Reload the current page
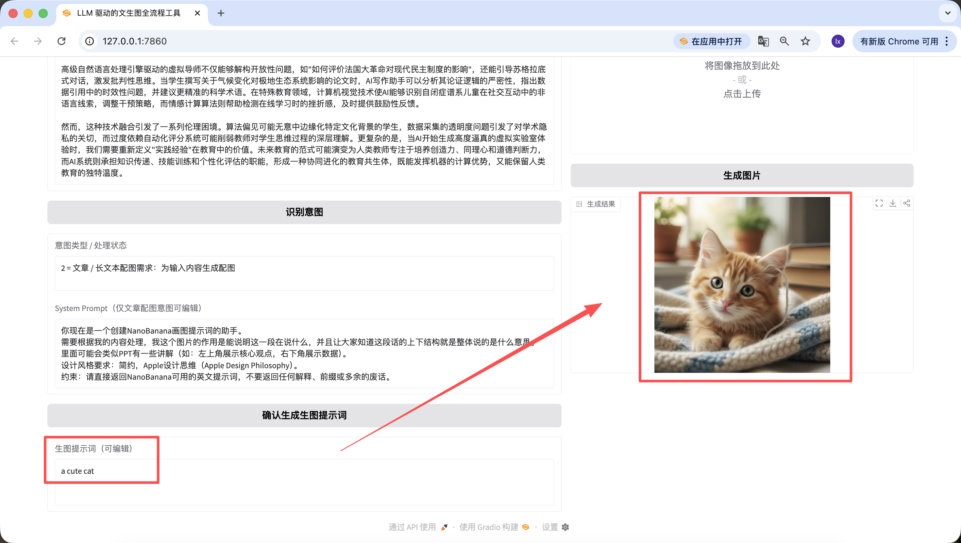961x543 pixels. (x=61, y=41)
